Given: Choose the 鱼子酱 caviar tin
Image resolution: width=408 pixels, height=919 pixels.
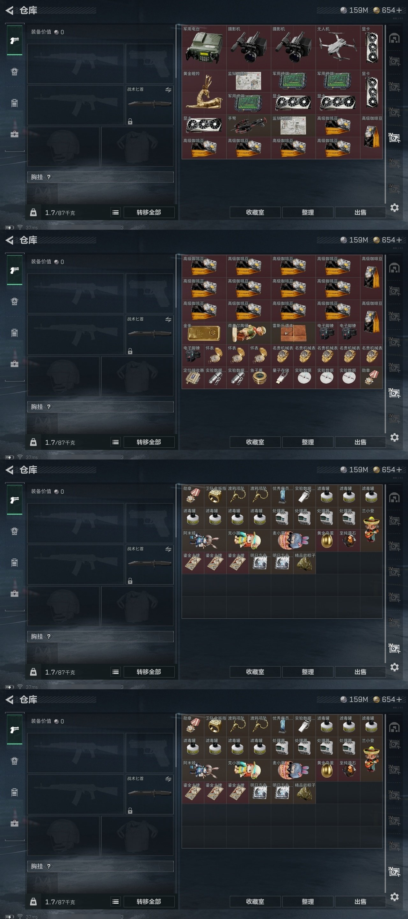Looking at the screenshot, I should (260, 377).
